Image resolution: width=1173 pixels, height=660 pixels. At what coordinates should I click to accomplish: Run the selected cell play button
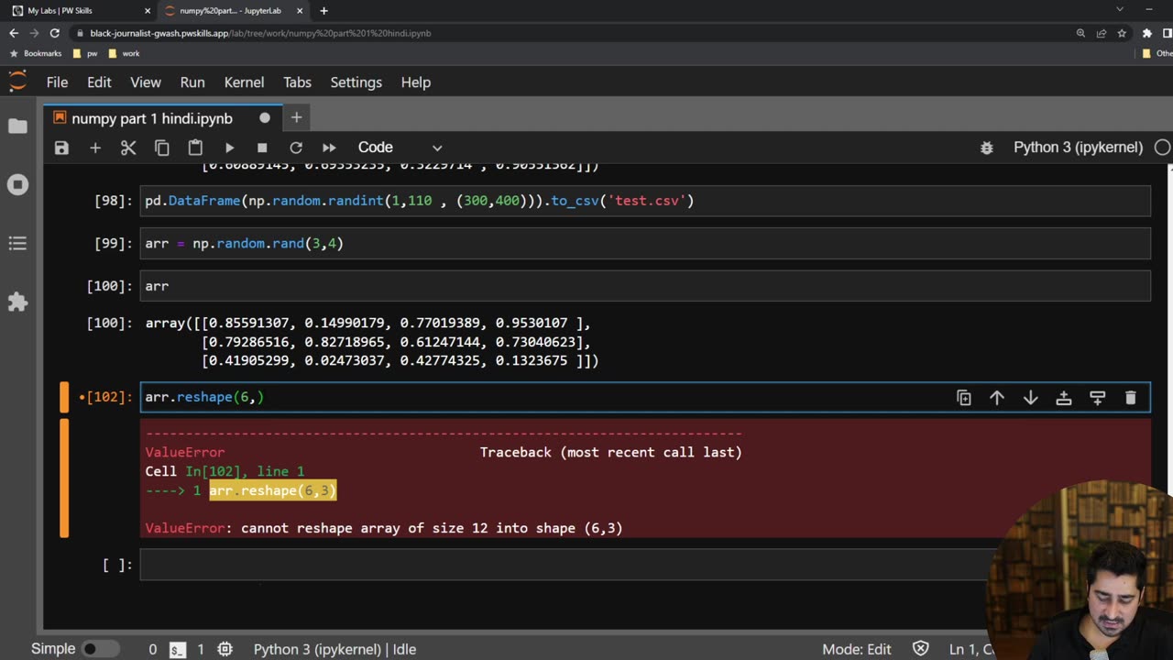[x=229, y=148]
